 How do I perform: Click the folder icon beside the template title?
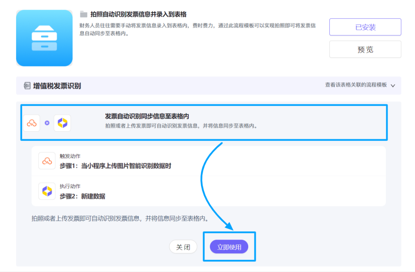(84, 14)
